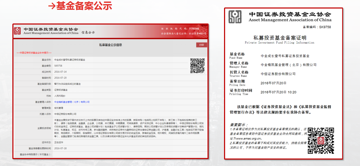The height and width of the screenshot is (166, 360).
Task: Click the filing date 2016年07月20日 on certificate
Action: (273, 83)
